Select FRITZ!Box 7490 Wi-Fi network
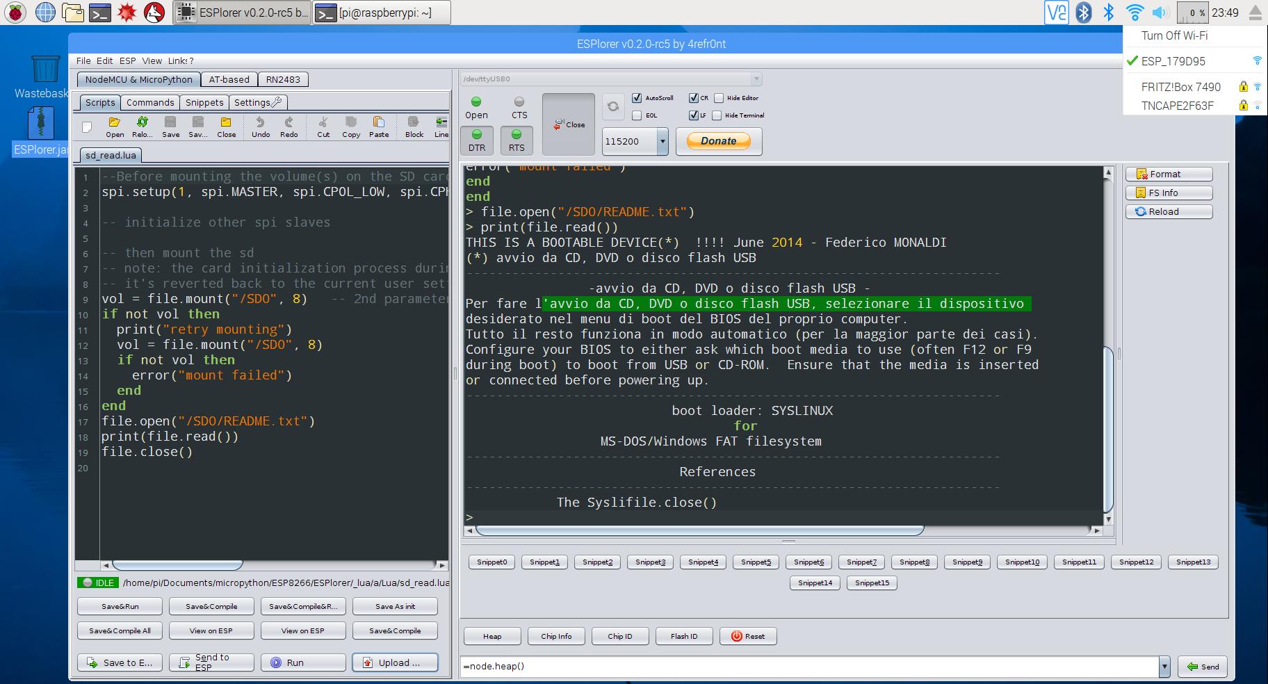The height and width of the screenshot is (684, 1268). [x=1194, y=87]
